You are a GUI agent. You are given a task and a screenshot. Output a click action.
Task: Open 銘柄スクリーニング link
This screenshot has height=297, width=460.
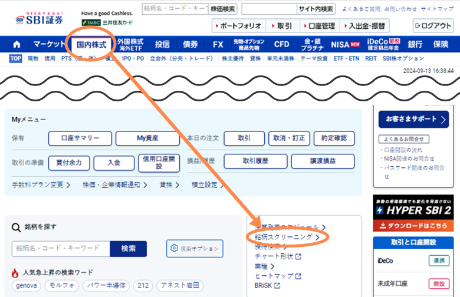[287, 237]
